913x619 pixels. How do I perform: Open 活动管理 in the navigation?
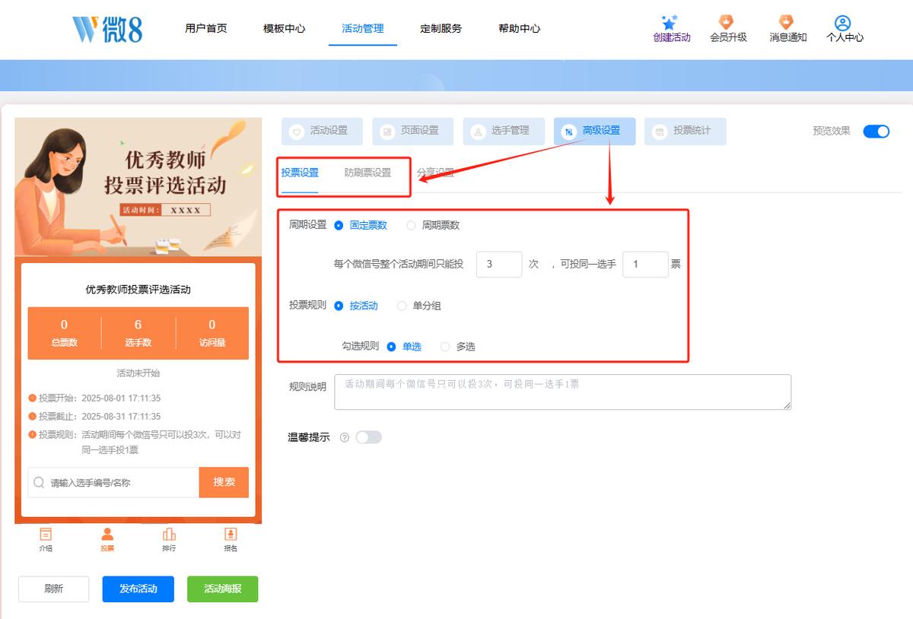(363, 29)
